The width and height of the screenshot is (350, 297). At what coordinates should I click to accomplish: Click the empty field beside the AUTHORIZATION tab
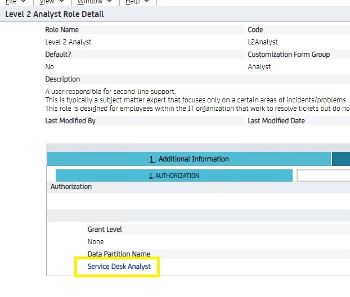pos(323,175)
